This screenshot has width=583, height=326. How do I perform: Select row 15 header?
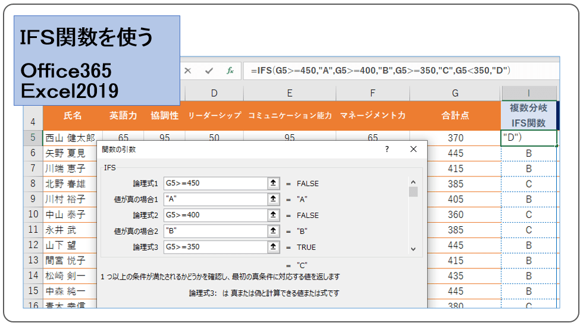[33, 291]
